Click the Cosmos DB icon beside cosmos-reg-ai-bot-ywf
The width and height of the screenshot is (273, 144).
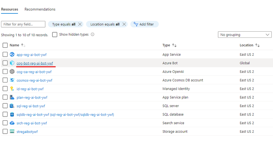tap(12, 80)
